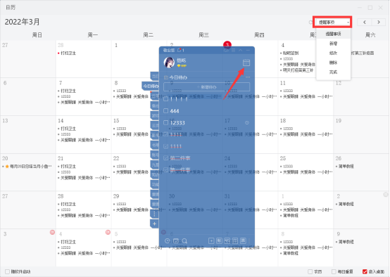Open the three-dot menu beside 今日待办

pyautogui.click(x=248, y=77)
